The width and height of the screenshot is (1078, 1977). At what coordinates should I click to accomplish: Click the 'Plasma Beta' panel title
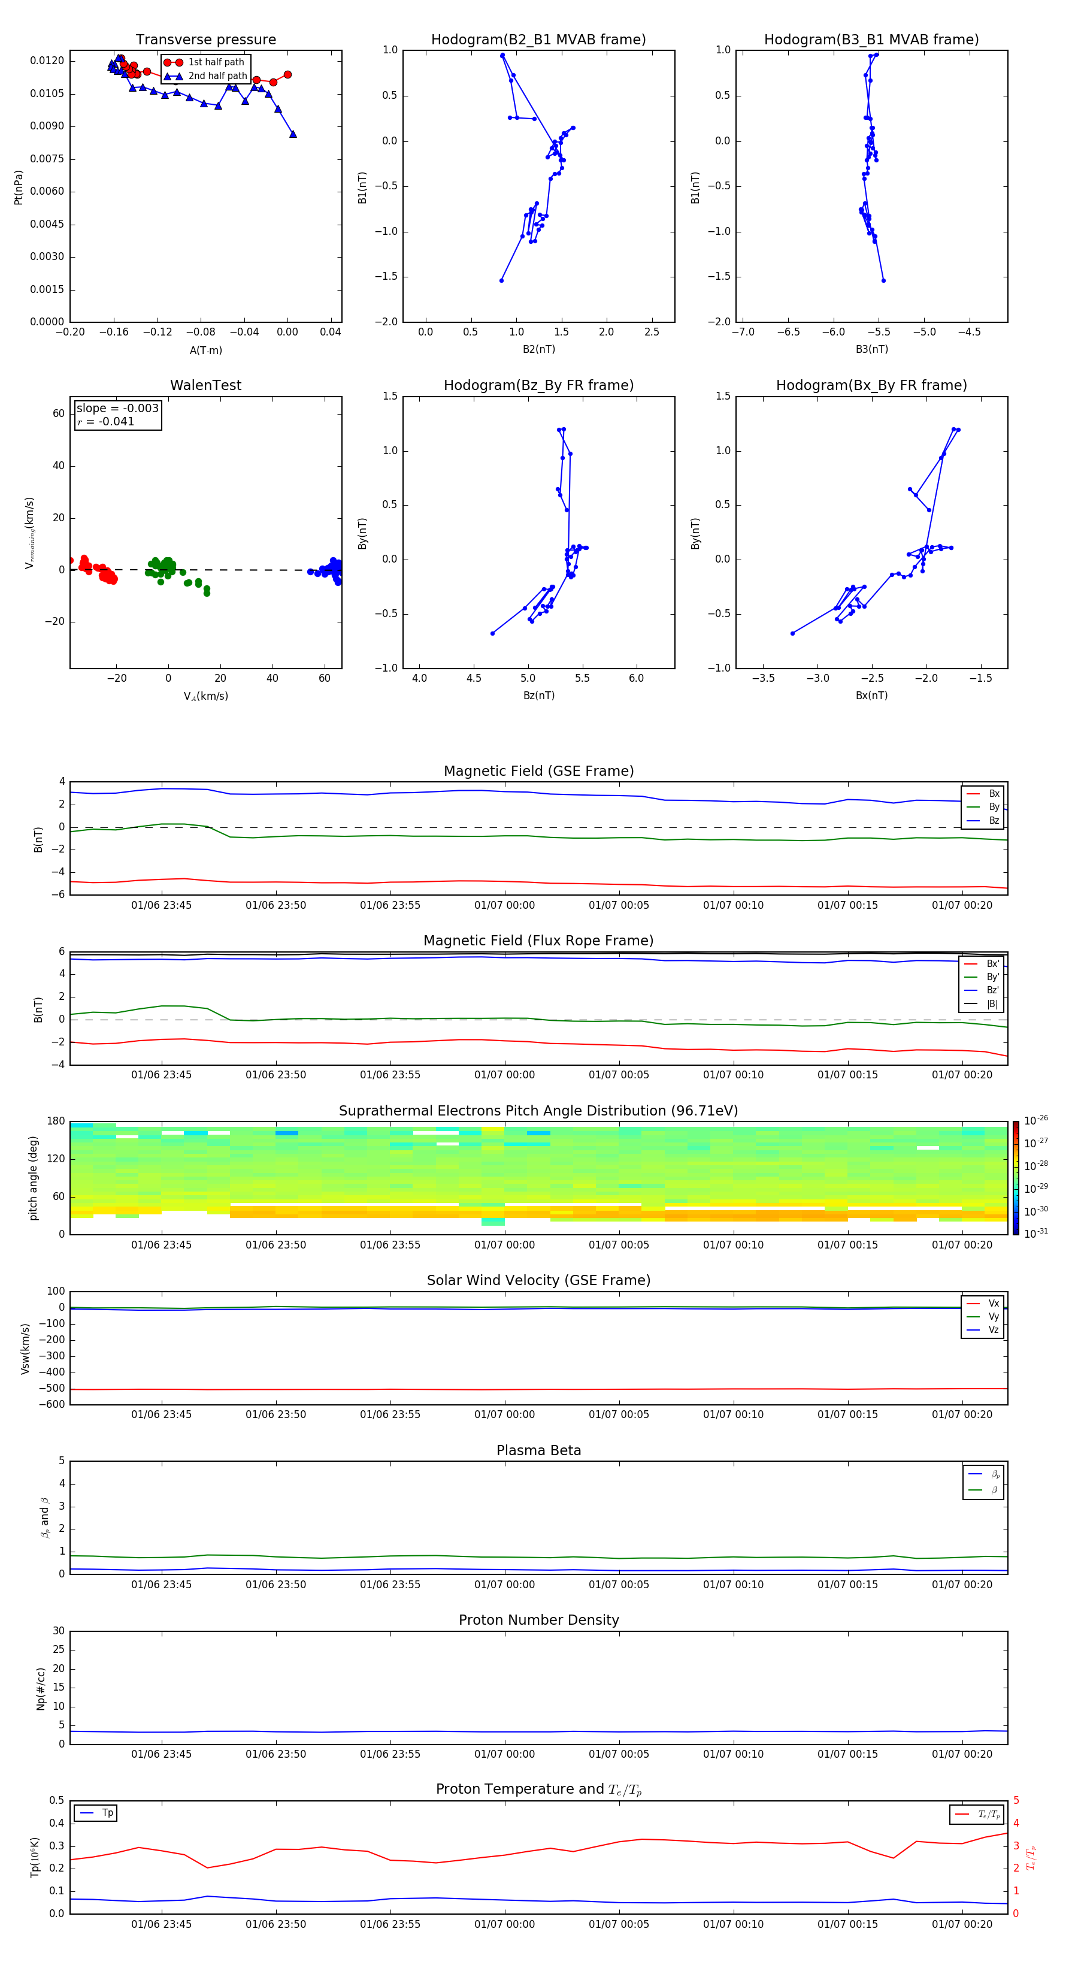[538, 1450]
